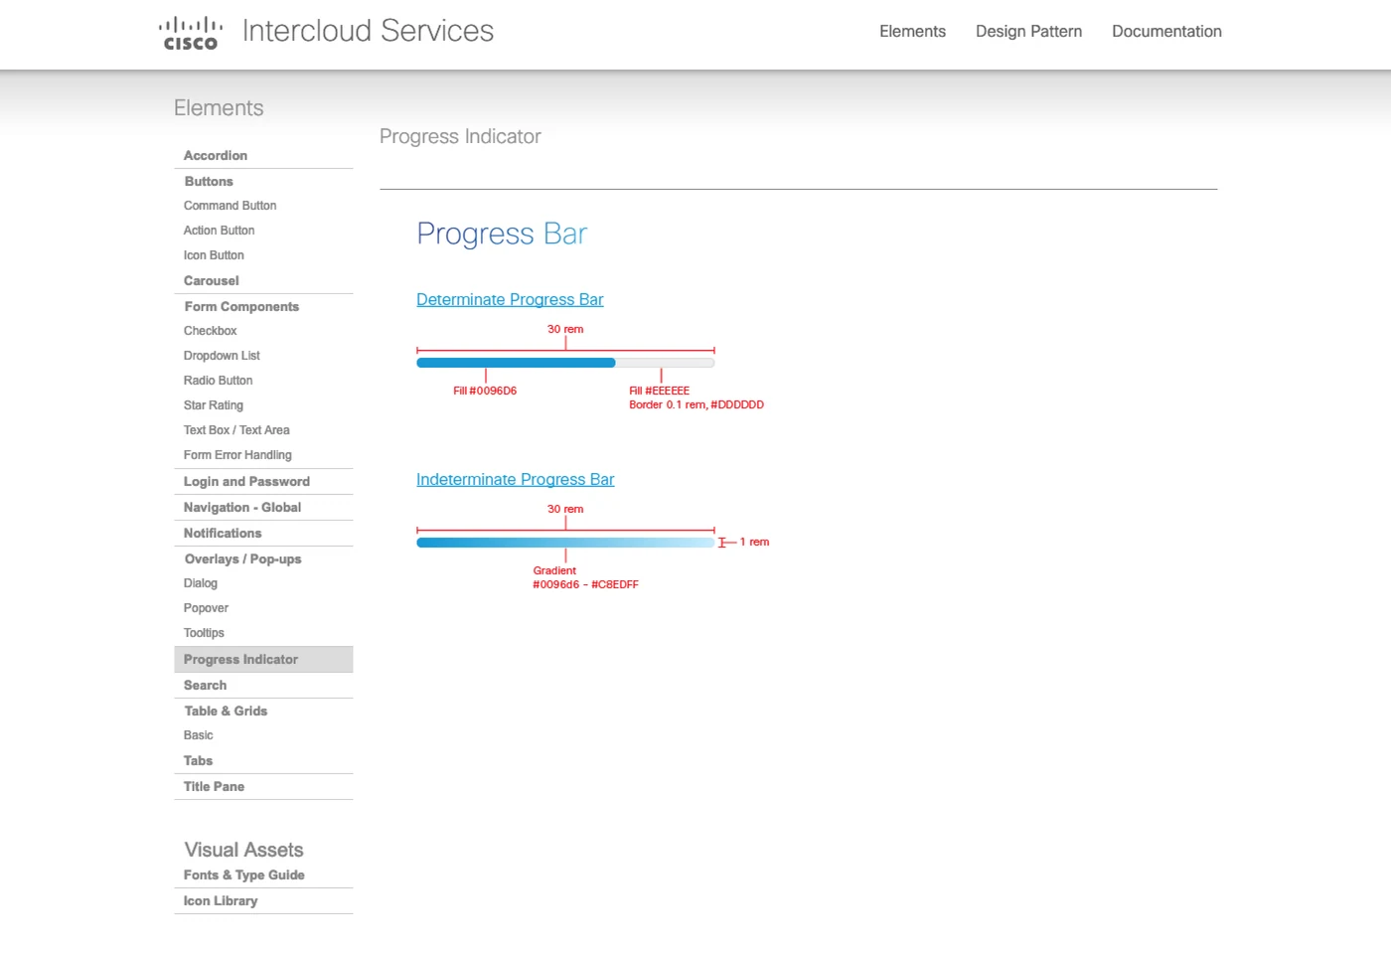Open the Search sidebar entry
Screen dimensions: 1391x953
point(205,686)
